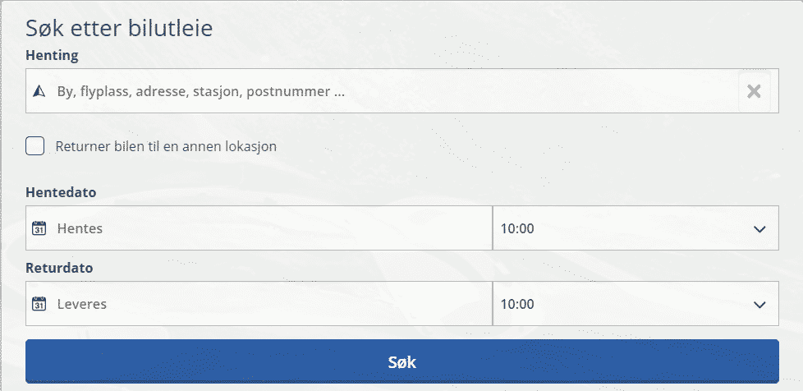The width and height of the screenshot is (803, 391).
Task: Expand the return time chevron under Returdato
Action: click(x=759, y=304)
